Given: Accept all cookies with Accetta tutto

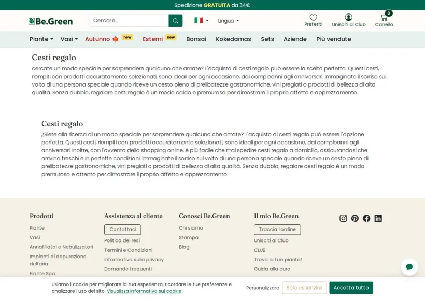Looking at the screenshot, I should click(351, 288).
